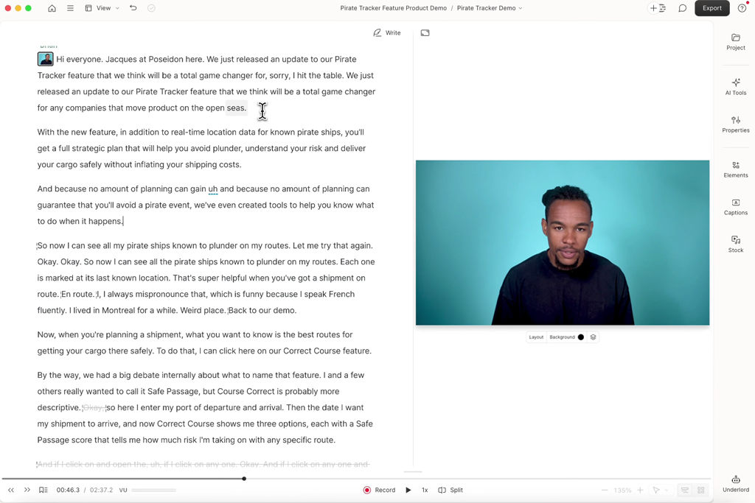Click the sync status checkmark icon
Image resolution: width=755 pixels, height=503 pixels.
pyautogui.click(x=151, y=8)
